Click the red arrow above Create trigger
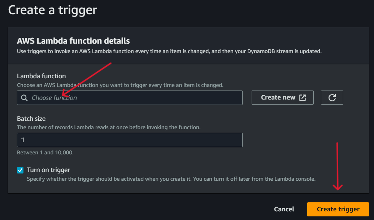The height and width of the screenshot is (220, 374). 338,166
